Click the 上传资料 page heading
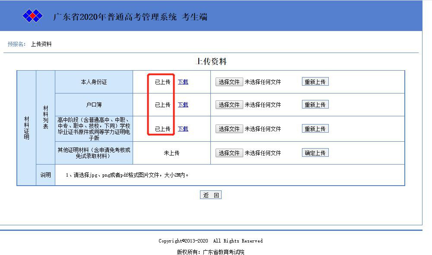 211,61
